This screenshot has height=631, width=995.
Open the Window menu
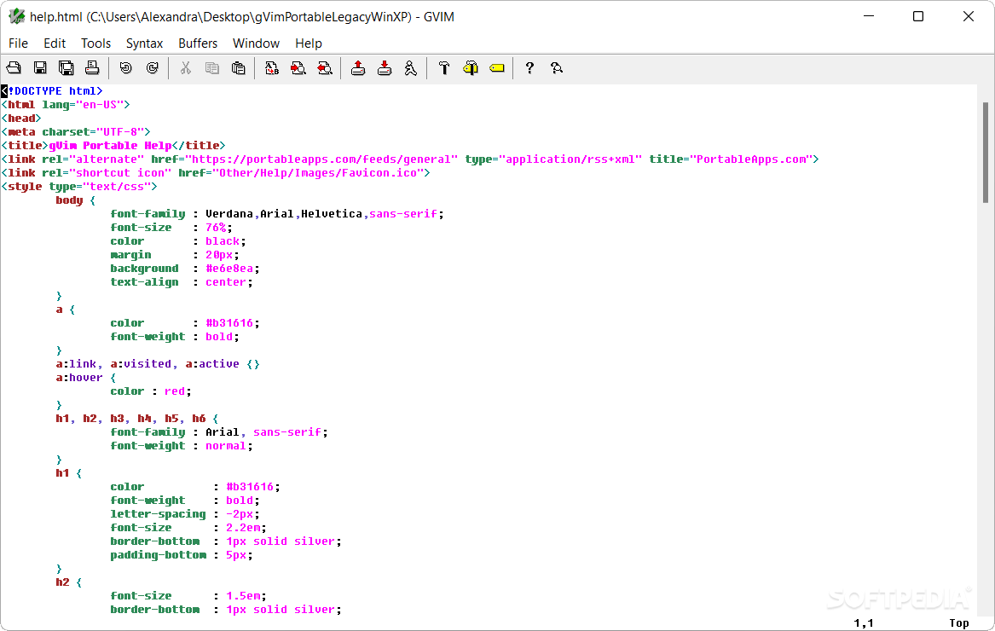[257, 43]
